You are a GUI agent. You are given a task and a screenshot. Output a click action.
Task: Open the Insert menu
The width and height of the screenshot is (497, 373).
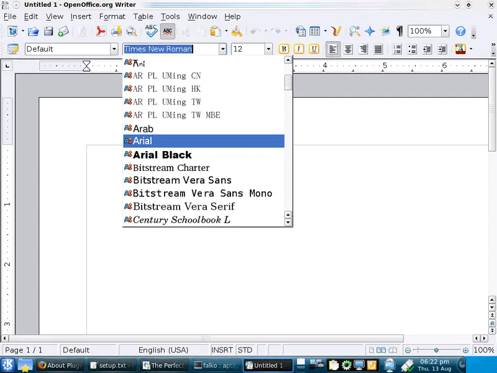point(81,17)
